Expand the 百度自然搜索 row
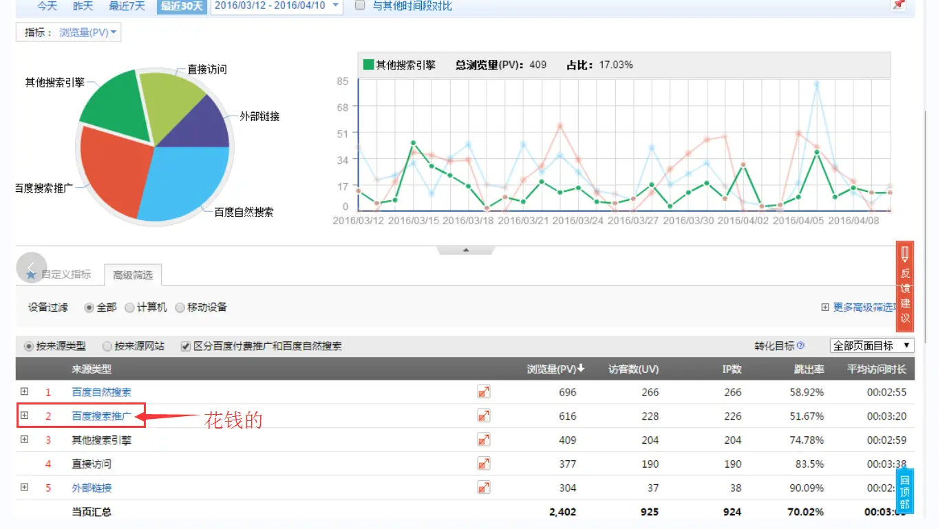This screenshot has height=529, width=938. 25,391
